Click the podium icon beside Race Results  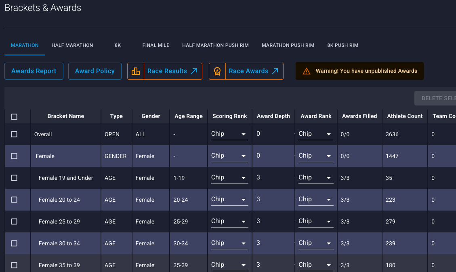[x=136, y=71]
